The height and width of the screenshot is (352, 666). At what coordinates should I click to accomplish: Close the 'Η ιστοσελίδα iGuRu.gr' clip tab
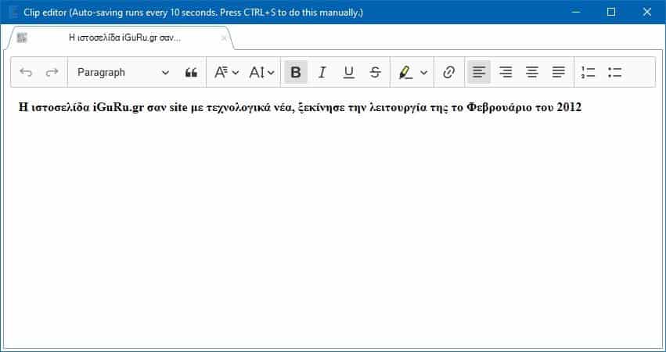point(224,38)
